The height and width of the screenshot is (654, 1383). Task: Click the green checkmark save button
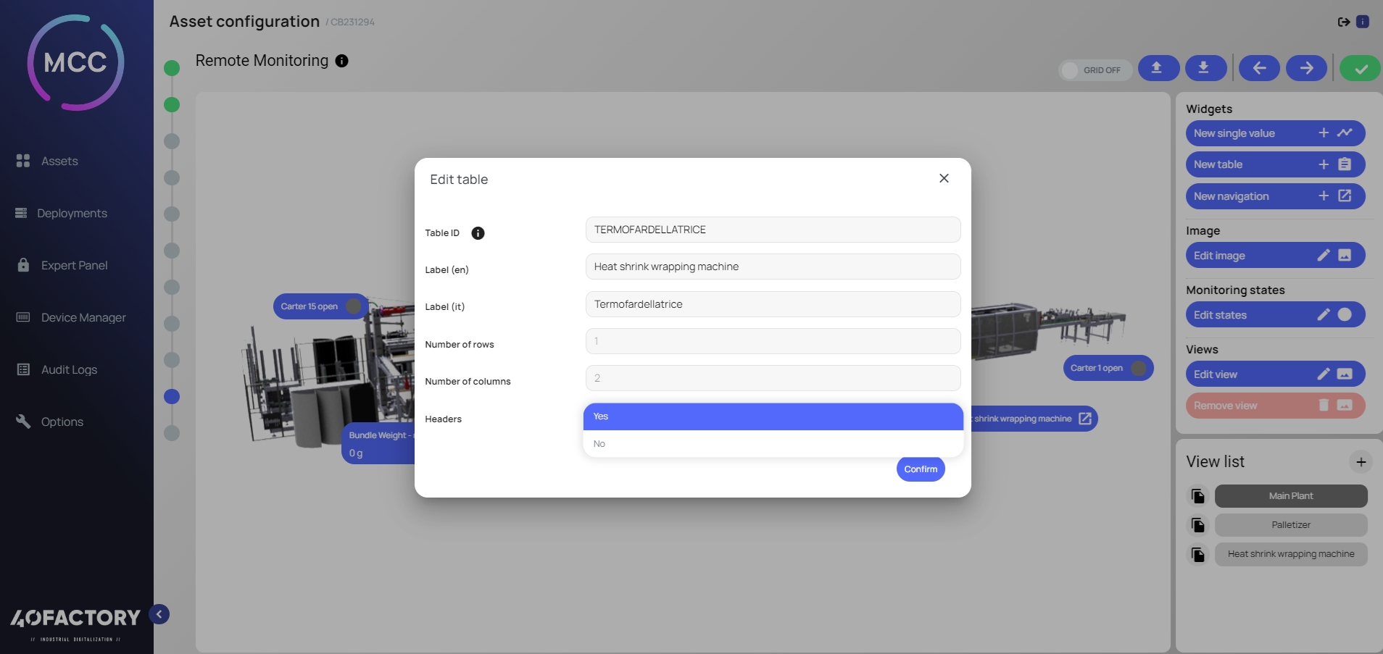(x=1360, y=69)
